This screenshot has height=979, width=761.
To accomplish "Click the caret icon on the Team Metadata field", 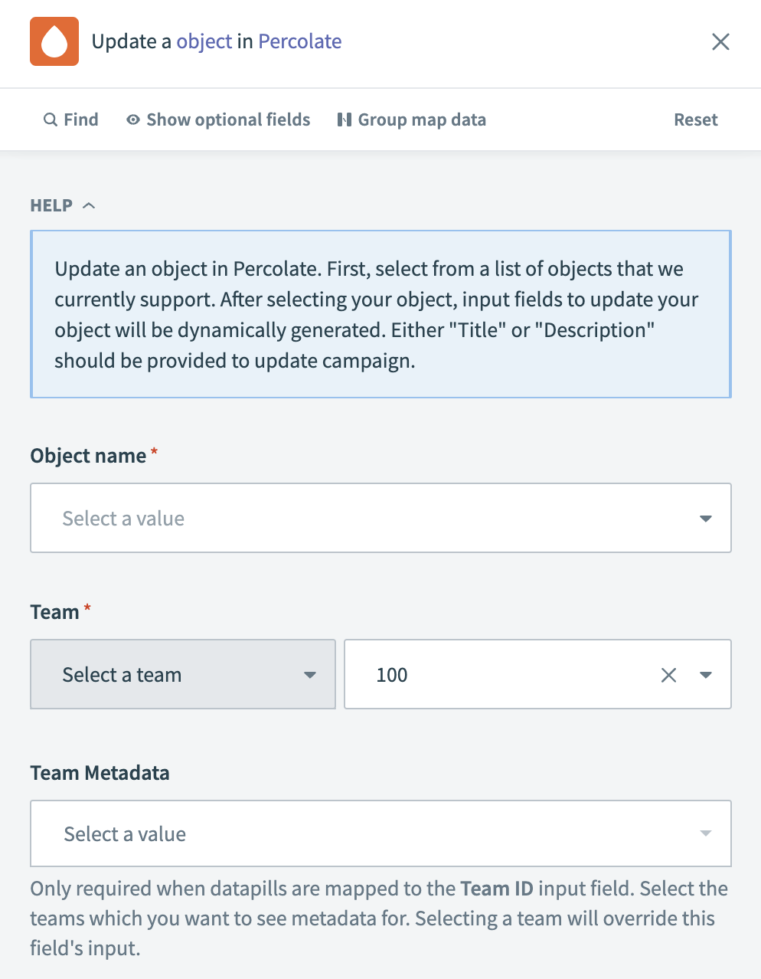I will point(704,834).
